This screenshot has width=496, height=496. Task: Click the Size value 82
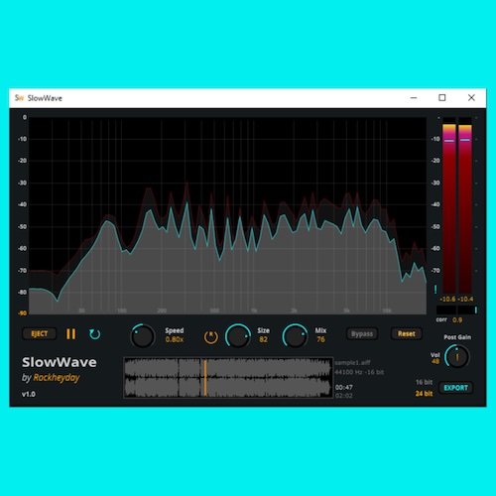click(x=264, y=339)
